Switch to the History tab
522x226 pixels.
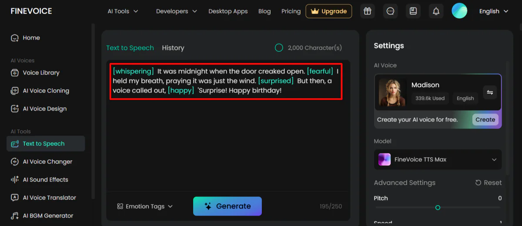pos(173,48)
